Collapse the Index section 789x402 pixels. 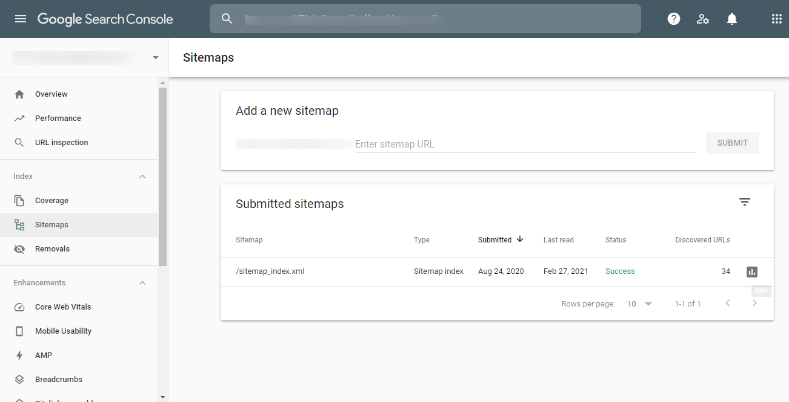[x=142, y=176]
